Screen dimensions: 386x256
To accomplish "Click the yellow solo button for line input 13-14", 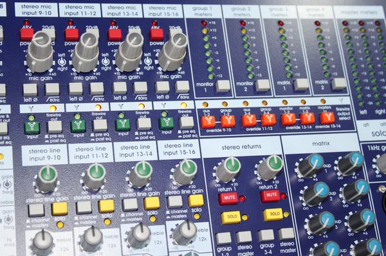I will (x=151, y=203).
